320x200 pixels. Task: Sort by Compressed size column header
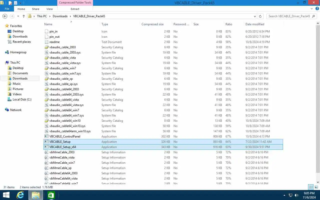tap(152, 24)
